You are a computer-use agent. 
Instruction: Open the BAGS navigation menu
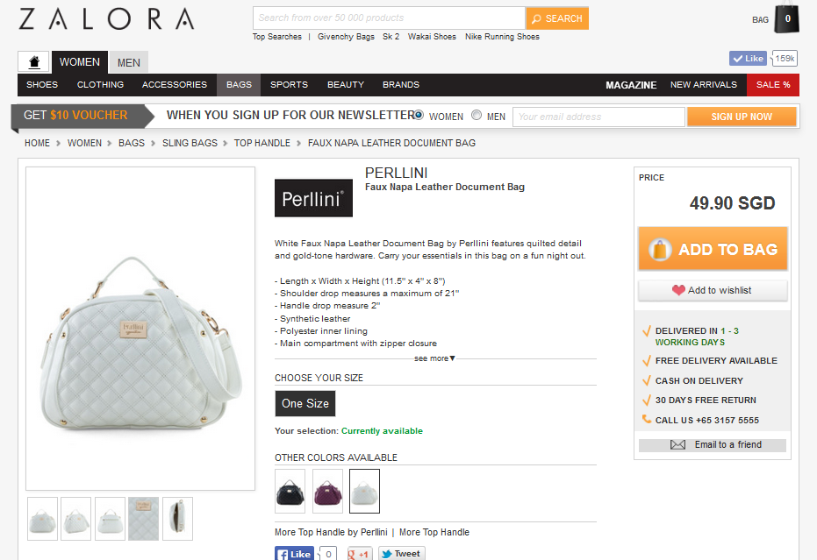tap(239, 85)
